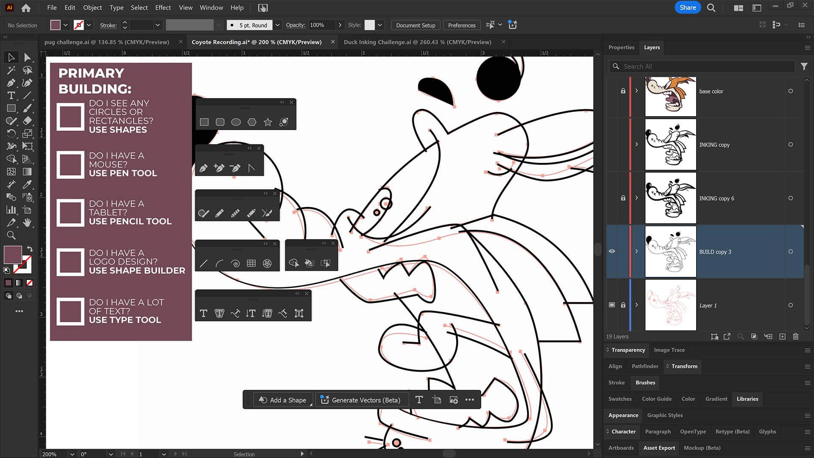Screen dimensions: 814x458
Task: Select the Column Graph tool
Action: click(x=11, y=210)
